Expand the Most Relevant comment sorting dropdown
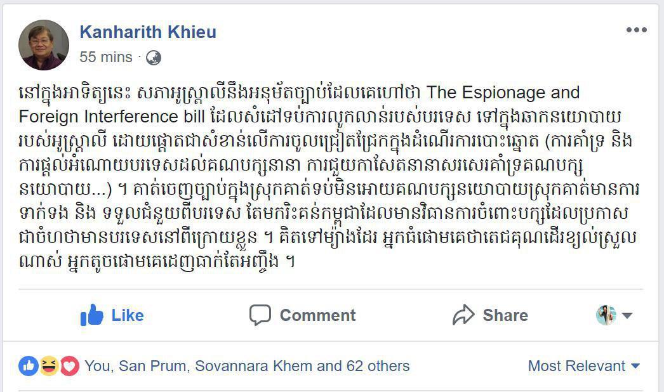Image resolution: width=664 pixels, height=392 pixels. click(x=584, y=366)
